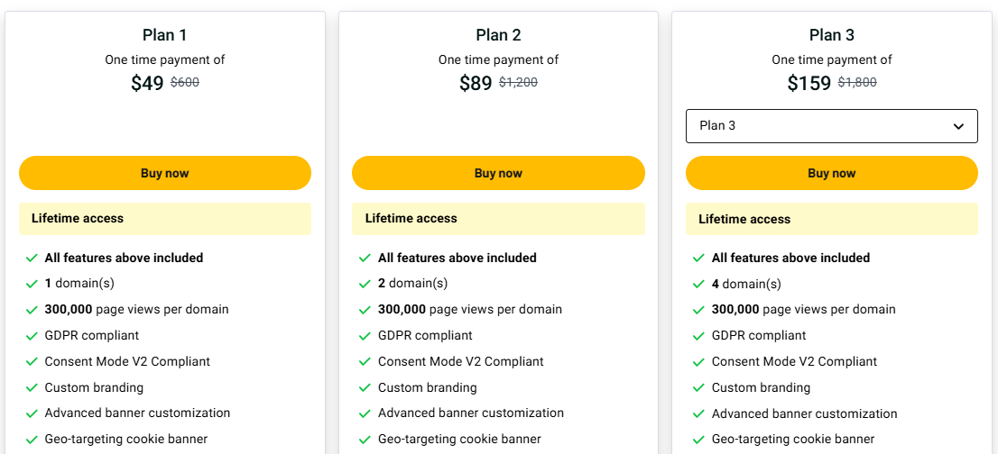Click checkmark by Plan 3 Advanced banner customization
Screen dimensions: 998x454
click(699, 414)
